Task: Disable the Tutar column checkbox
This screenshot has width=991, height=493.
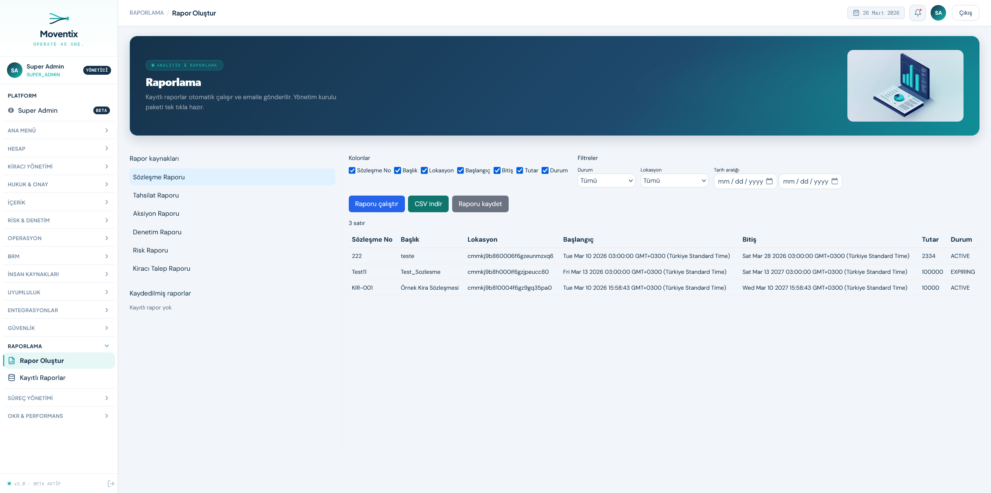Action: 520,170
